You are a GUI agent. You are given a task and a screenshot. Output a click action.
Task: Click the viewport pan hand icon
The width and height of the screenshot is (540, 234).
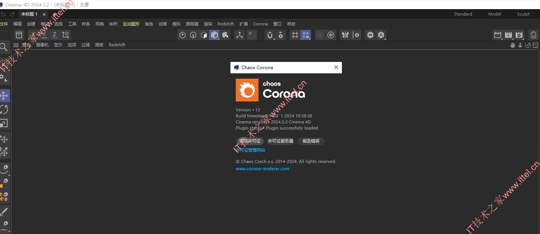pyautogui.click(x=513, y=45)
